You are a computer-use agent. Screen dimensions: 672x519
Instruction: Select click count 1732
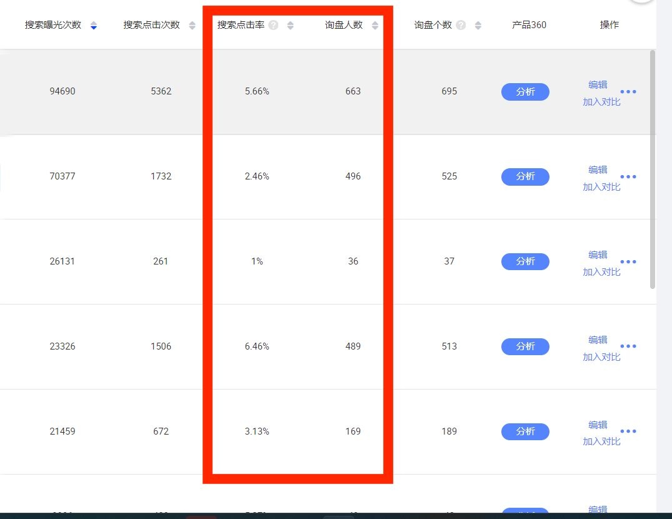(x=161, y=176)
